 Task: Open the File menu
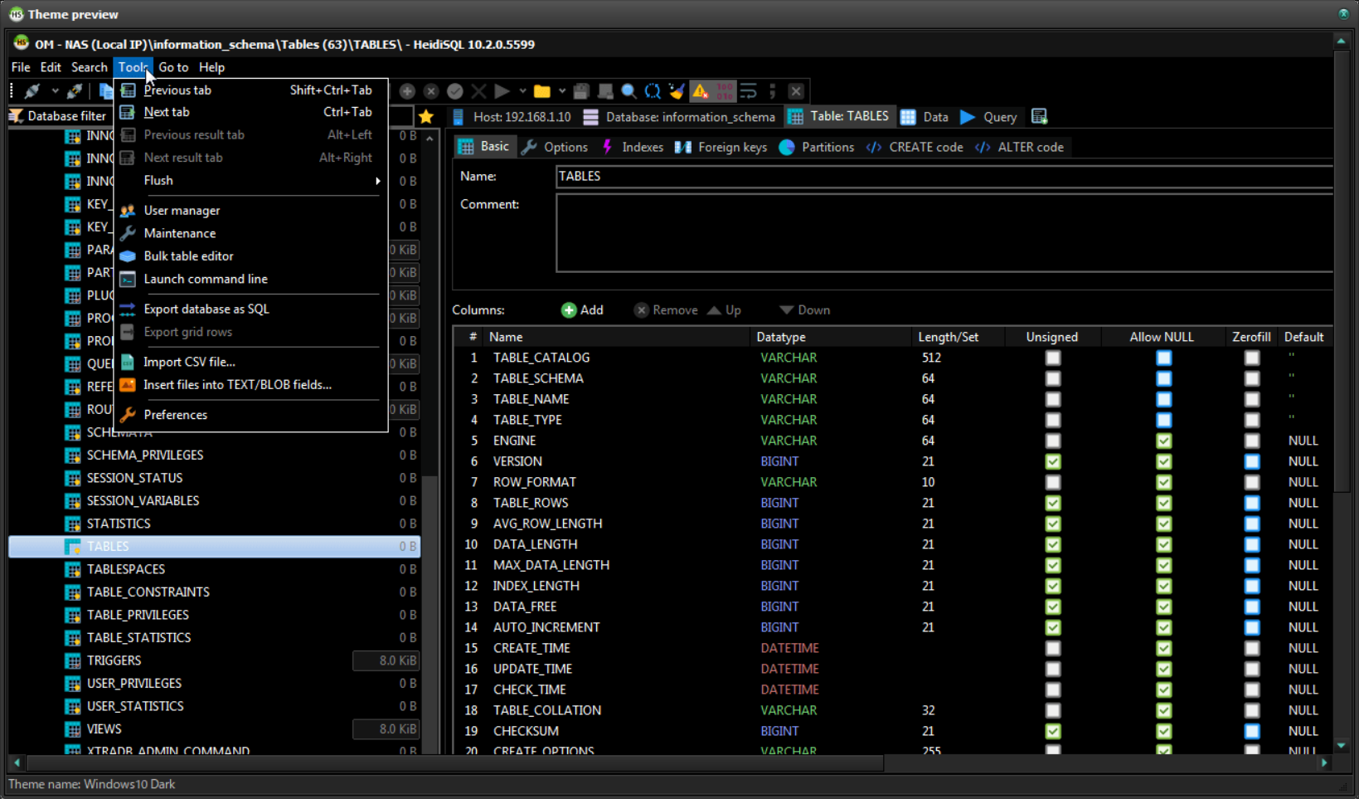[21, 67]
